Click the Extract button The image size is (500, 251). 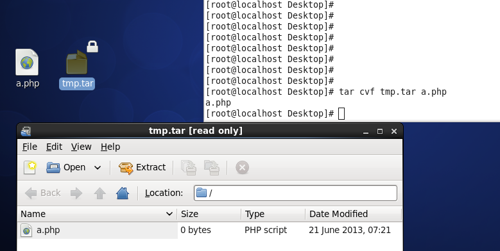pos(142,167)
